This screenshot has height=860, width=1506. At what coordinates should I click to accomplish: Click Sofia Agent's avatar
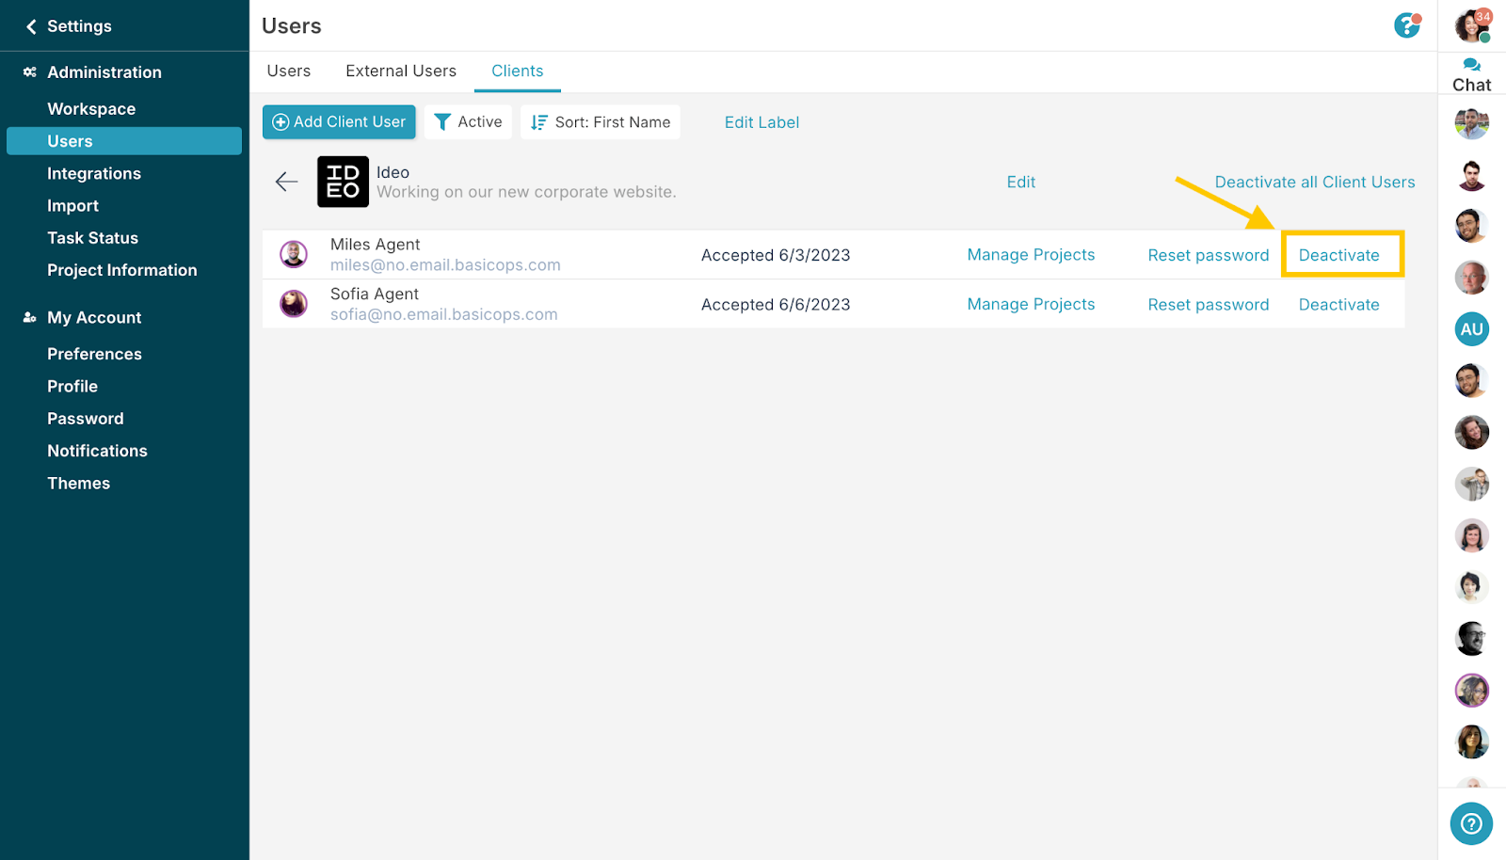[294, 304]
